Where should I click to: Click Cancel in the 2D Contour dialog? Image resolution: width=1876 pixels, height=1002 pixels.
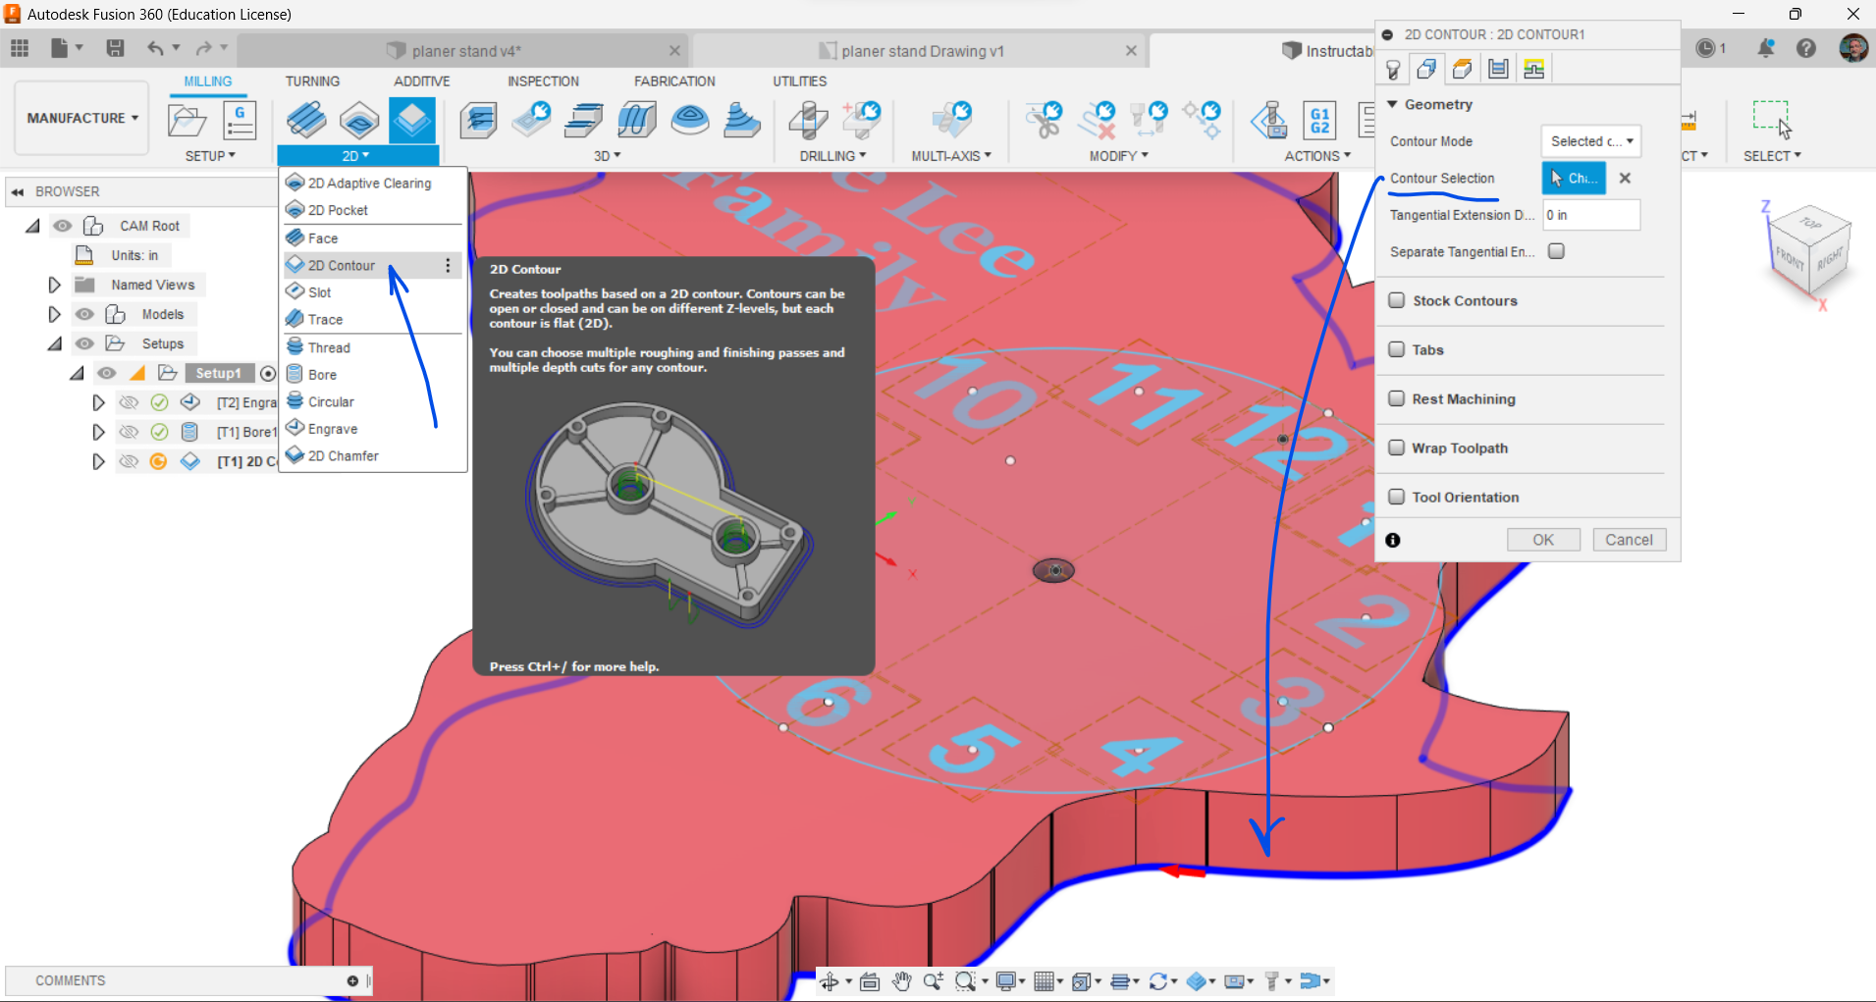click(1629, 540)
